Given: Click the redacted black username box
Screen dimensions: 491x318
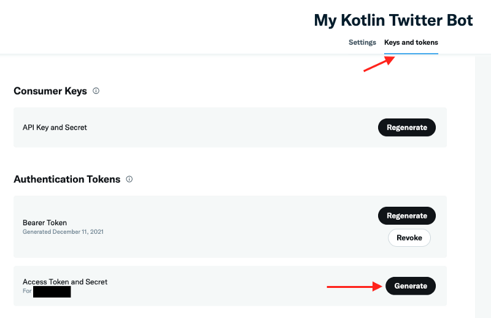Looking at the screenshot, I should coord(52,292).
